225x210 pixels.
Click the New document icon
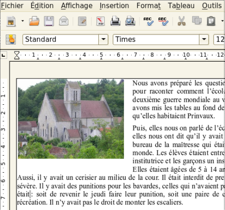point(11,21)
